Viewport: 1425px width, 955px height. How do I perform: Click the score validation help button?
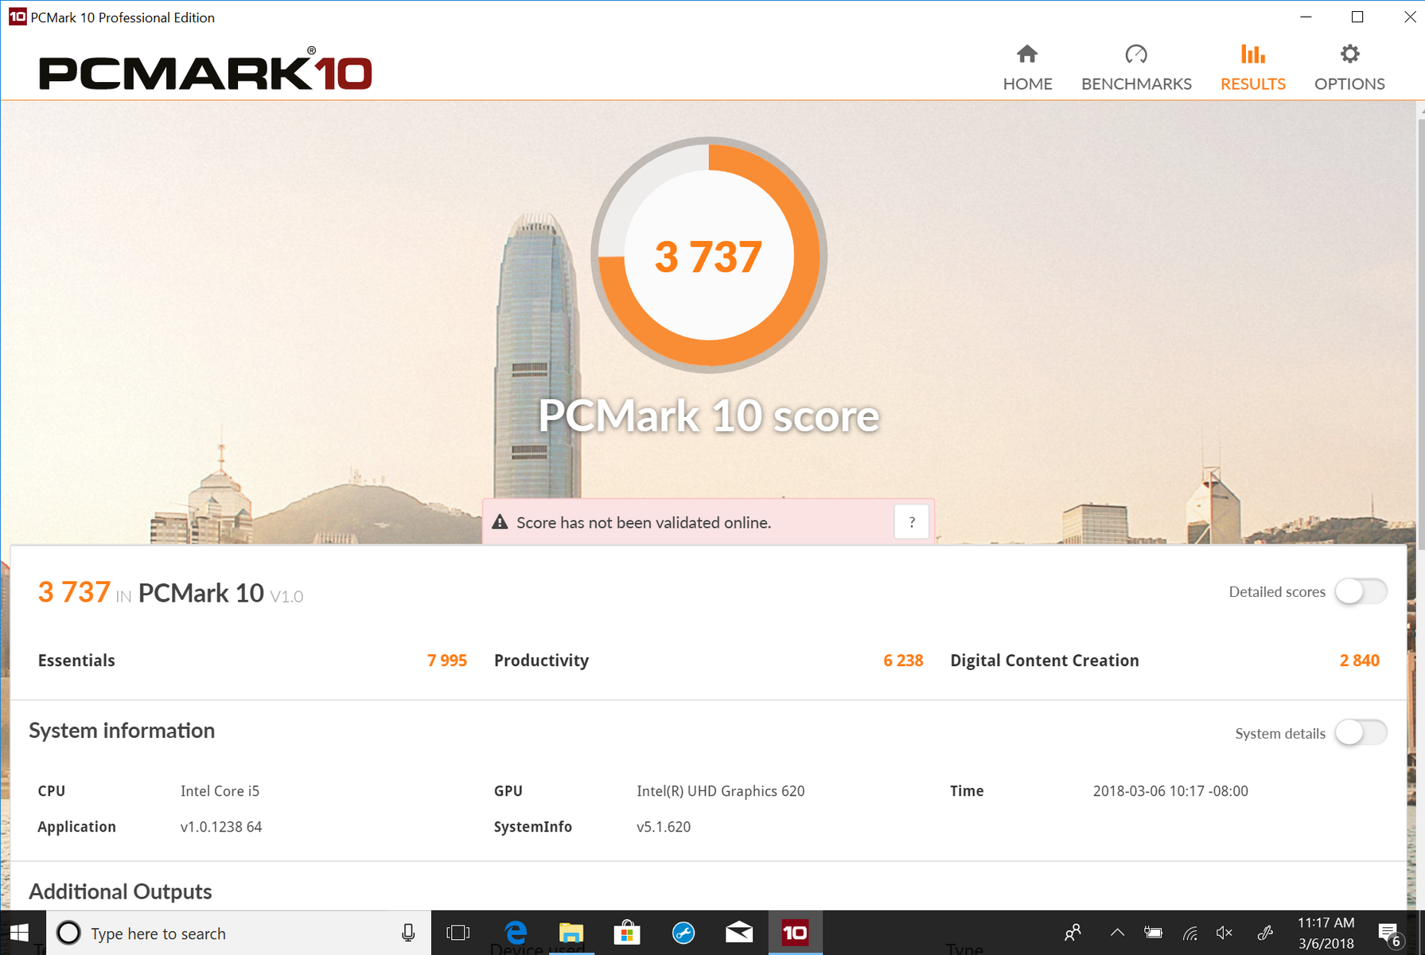pos(912,522)
